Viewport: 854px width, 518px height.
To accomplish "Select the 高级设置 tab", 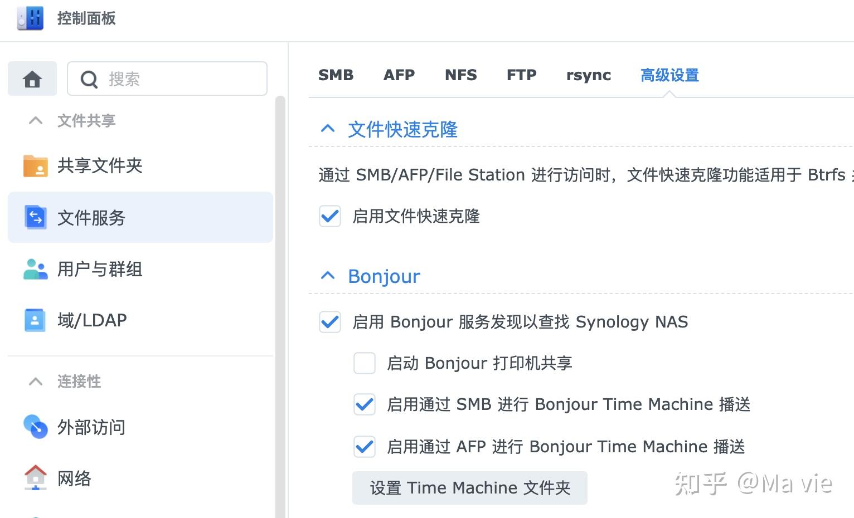I will (669, 75).
